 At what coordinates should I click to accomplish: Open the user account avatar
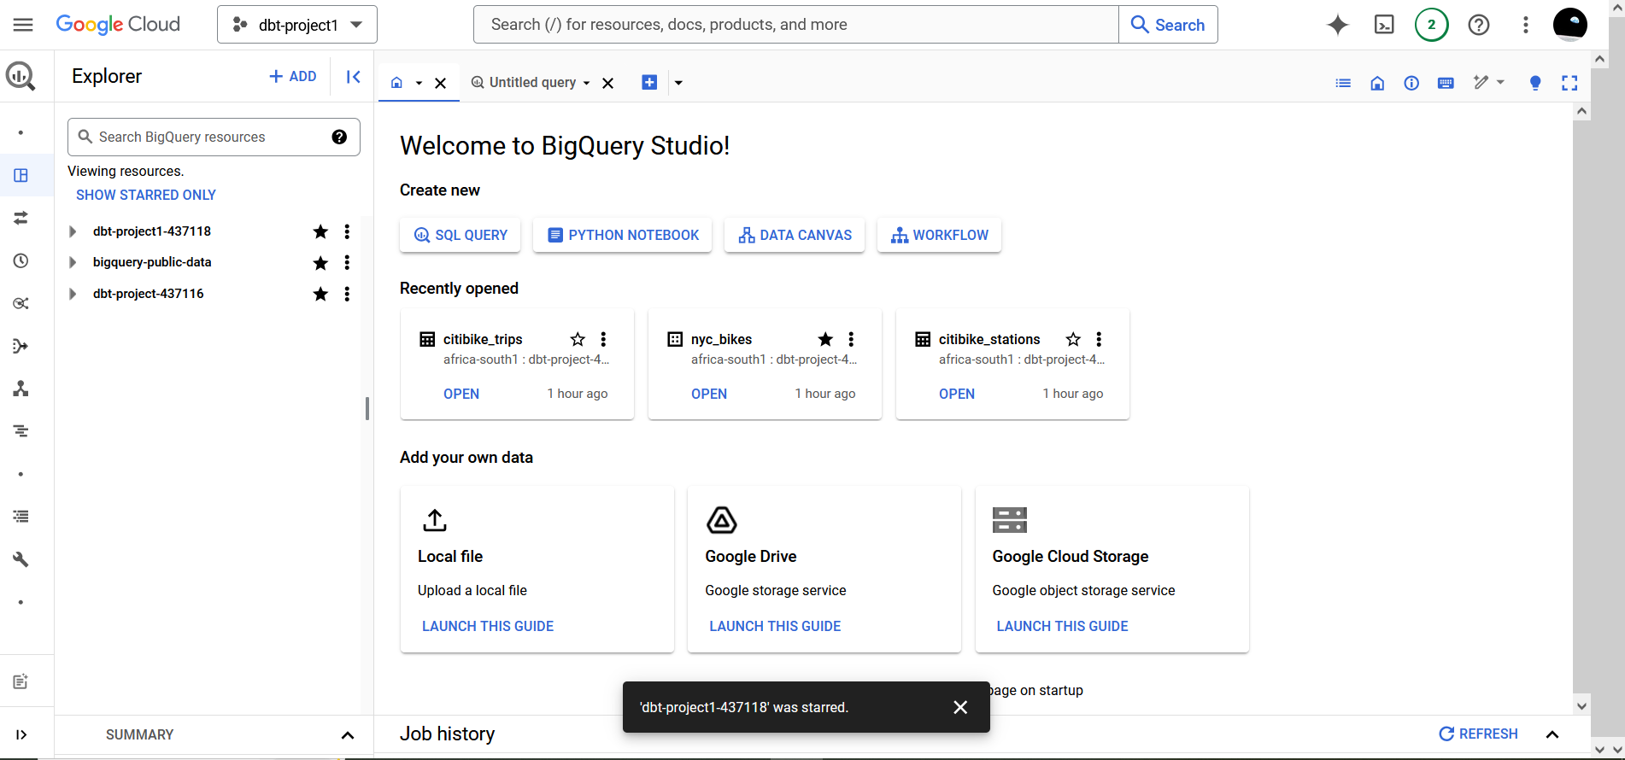coord(1569,25)
